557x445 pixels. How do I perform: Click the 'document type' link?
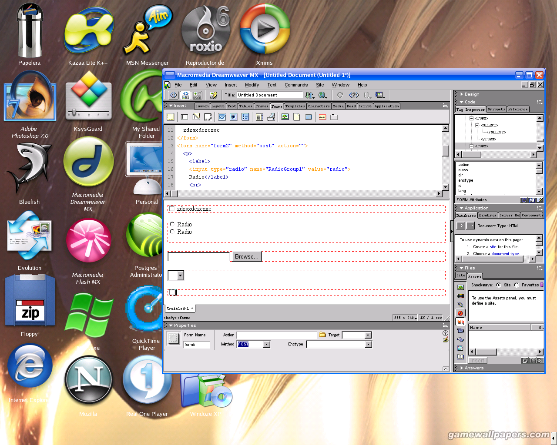point(505,254)
